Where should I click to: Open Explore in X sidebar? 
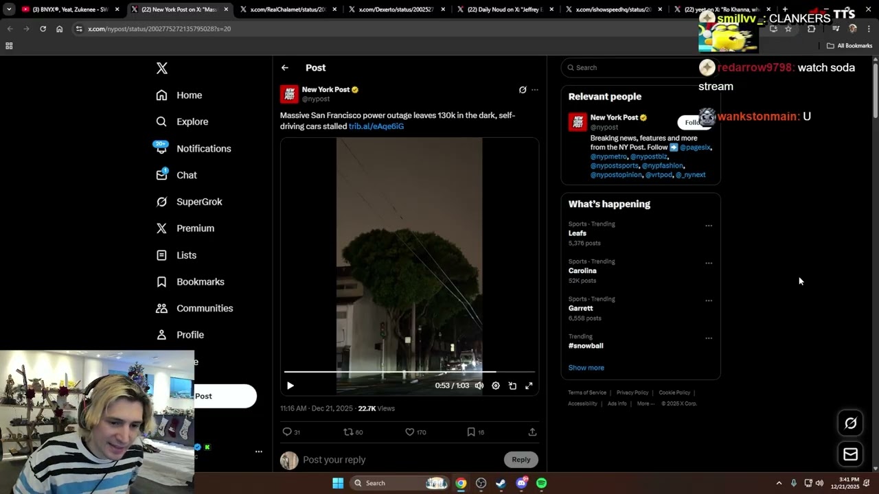[182, 121]
